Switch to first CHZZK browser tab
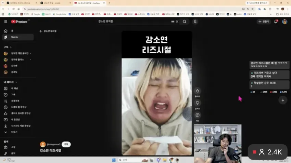Screen dimensions: 291x163 (x=21, y=3)
